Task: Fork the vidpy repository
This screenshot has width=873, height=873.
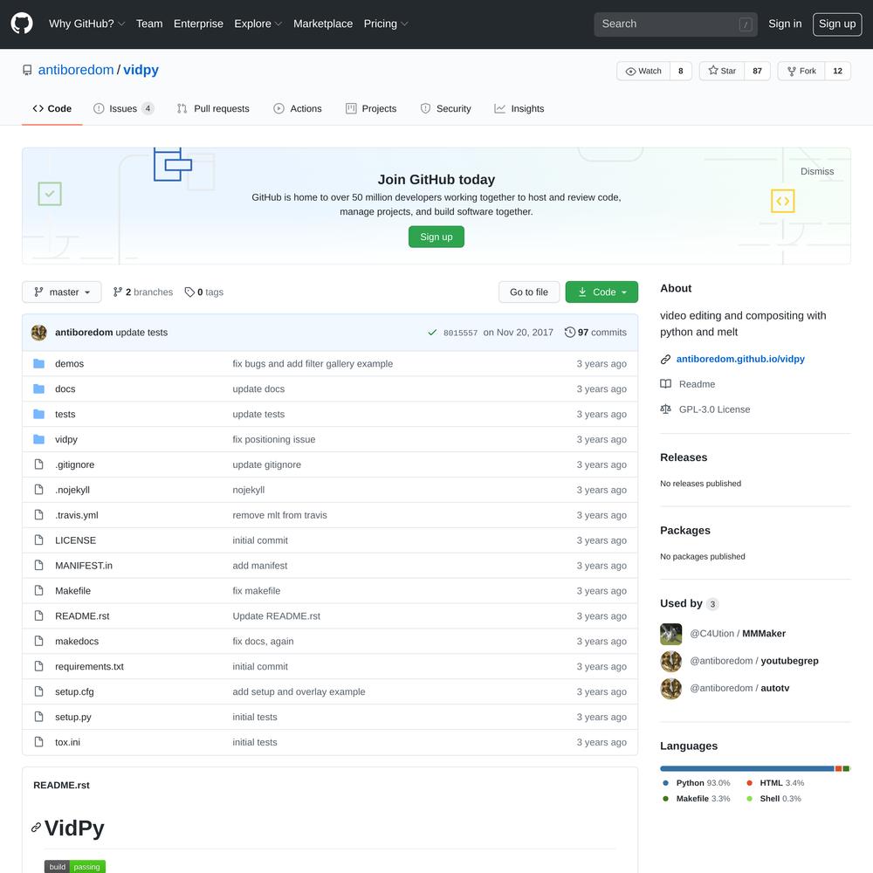Action: (801, 71)
